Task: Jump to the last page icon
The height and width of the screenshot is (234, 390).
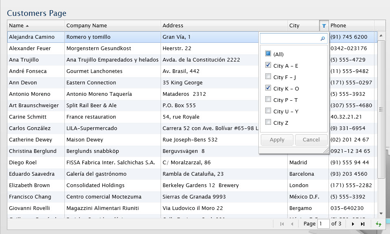Action: 363,224
